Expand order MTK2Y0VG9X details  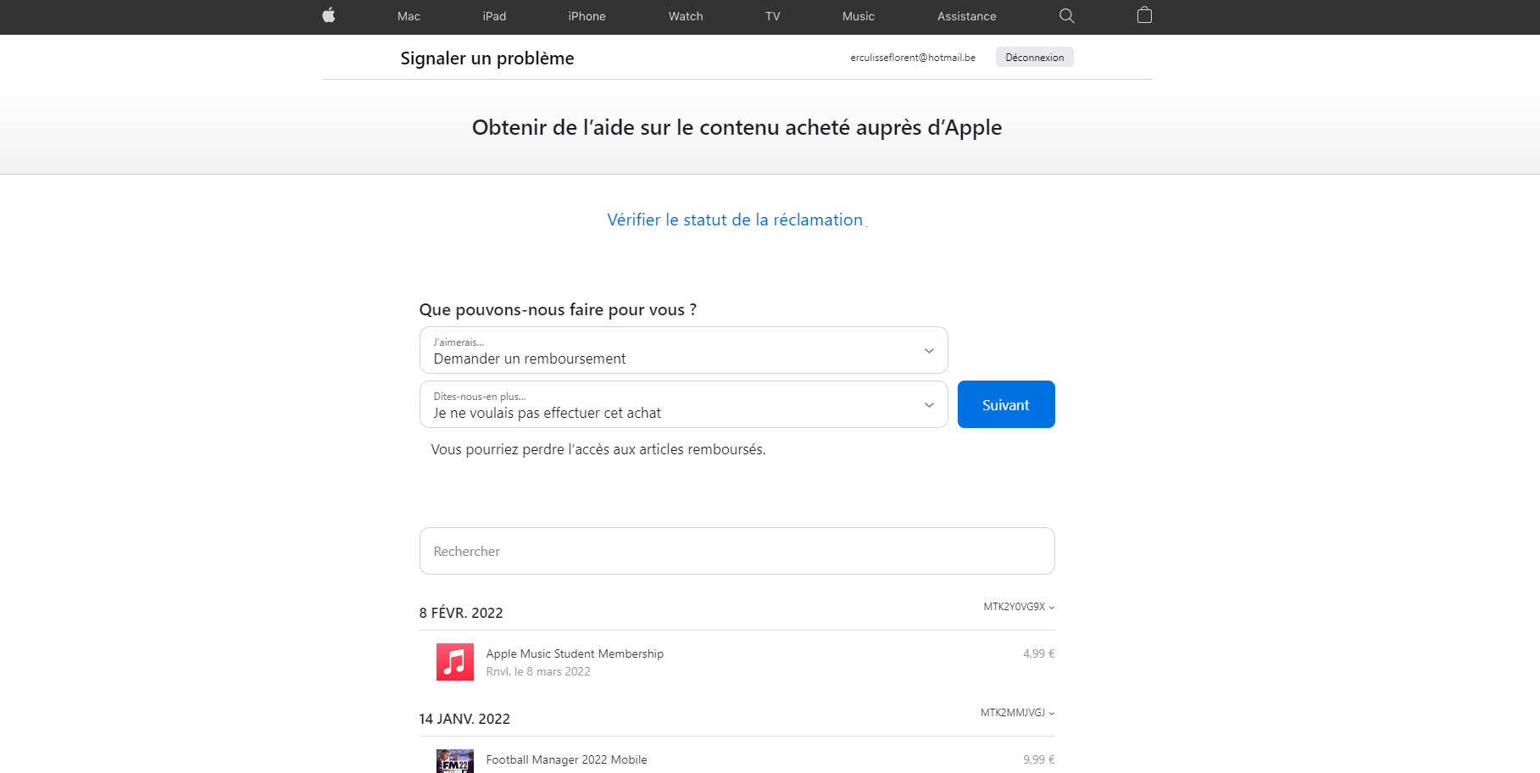pos(1019,607)
